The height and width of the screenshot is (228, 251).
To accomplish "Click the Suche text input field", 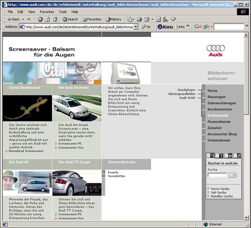I will 217,175.
